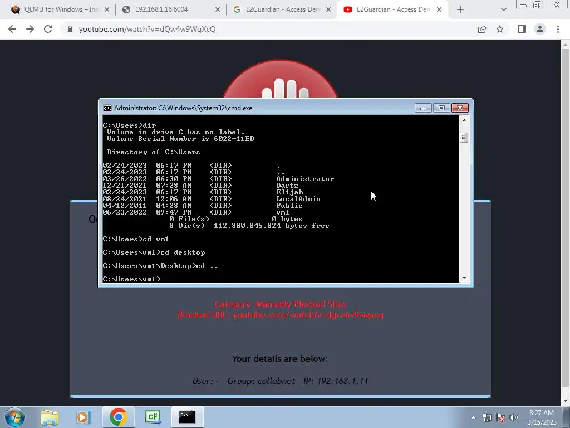The height and width of the screenshot is (428, 570).
Task: Click the 'Dartz' directory entry in cmd
Action: click(x=287, y=186)
